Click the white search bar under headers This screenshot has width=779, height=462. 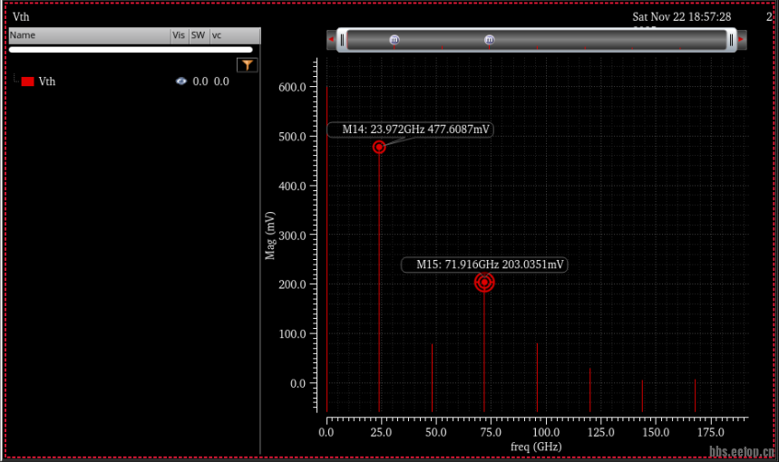[x=131, y=50]
